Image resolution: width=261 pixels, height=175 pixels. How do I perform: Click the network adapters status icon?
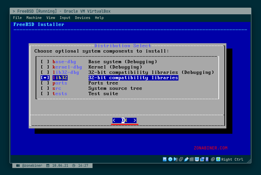click(181, 159)
